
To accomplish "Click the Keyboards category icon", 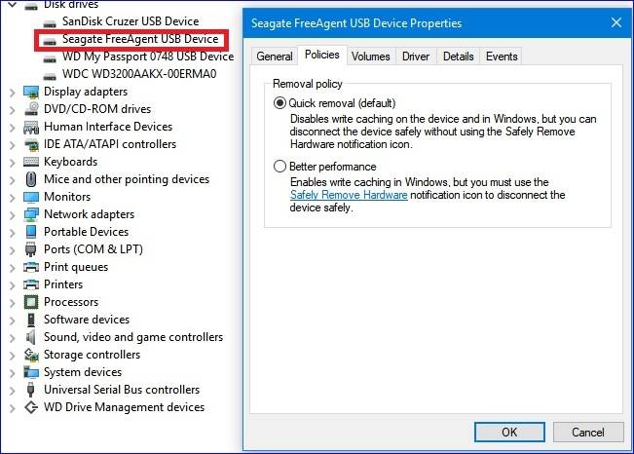I will point(30,162).
